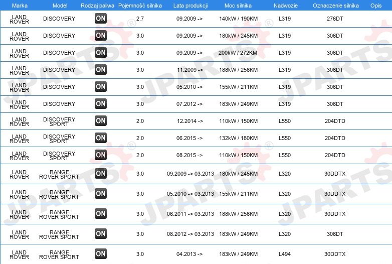Click the ON fuel icon in the Discovery 180kW / 245KM row

[x=101, y=35]
